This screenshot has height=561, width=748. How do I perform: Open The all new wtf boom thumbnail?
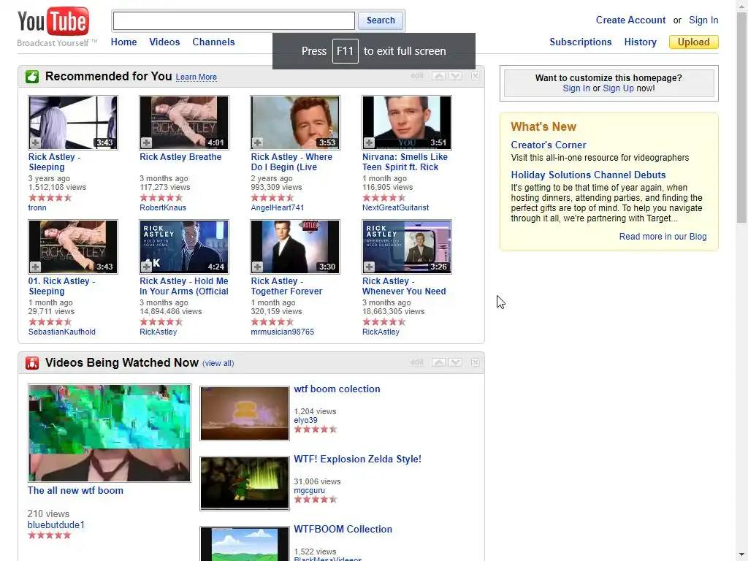click(110, 433)
